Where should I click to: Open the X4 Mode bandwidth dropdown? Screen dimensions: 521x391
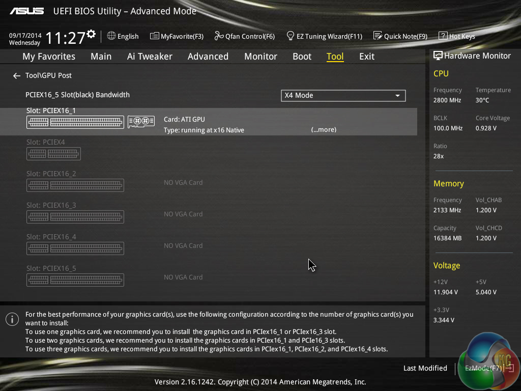click(343, 95)
